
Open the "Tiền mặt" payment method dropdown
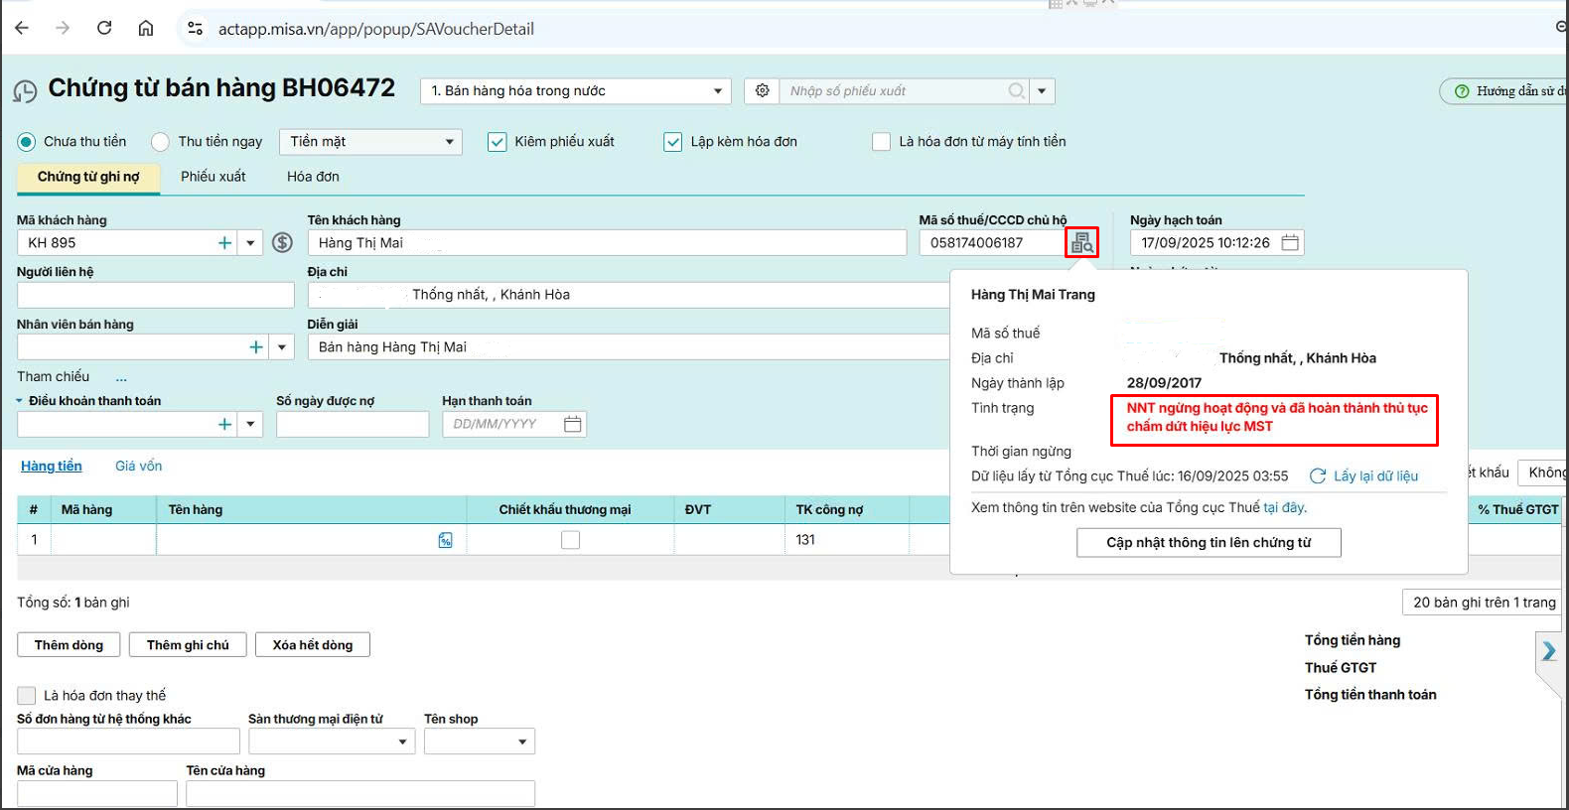[370, 142]
